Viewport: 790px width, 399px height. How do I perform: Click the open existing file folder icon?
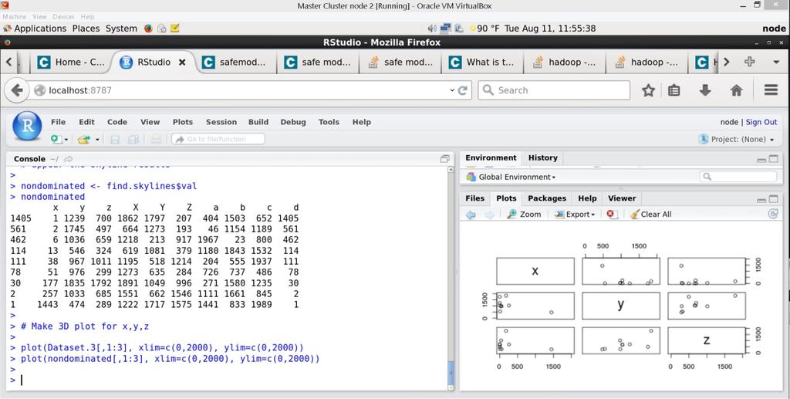[x=83, y=139]
